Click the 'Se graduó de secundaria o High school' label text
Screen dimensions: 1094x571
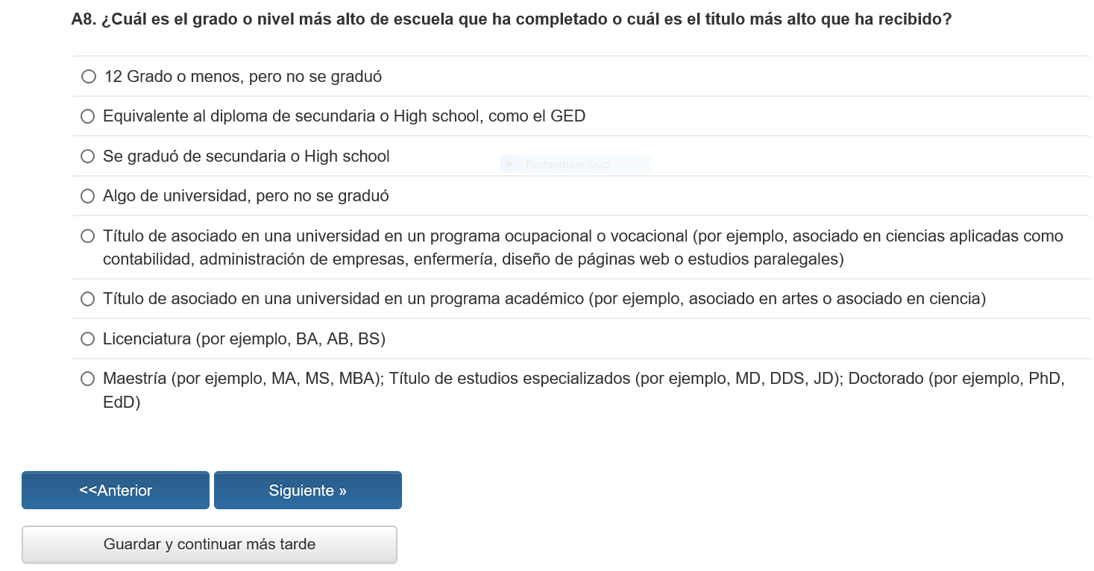coord(246,157)
